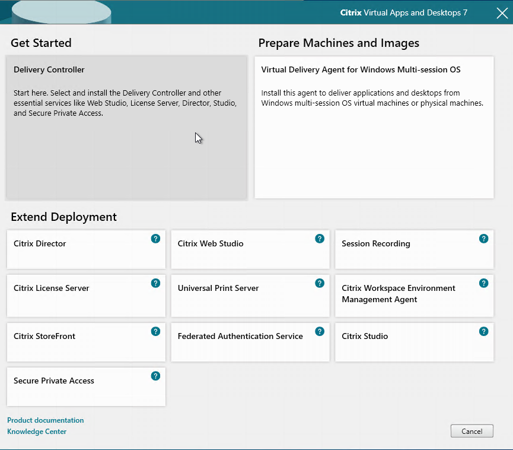Click Citrix StoreFront help question mark

155,331
